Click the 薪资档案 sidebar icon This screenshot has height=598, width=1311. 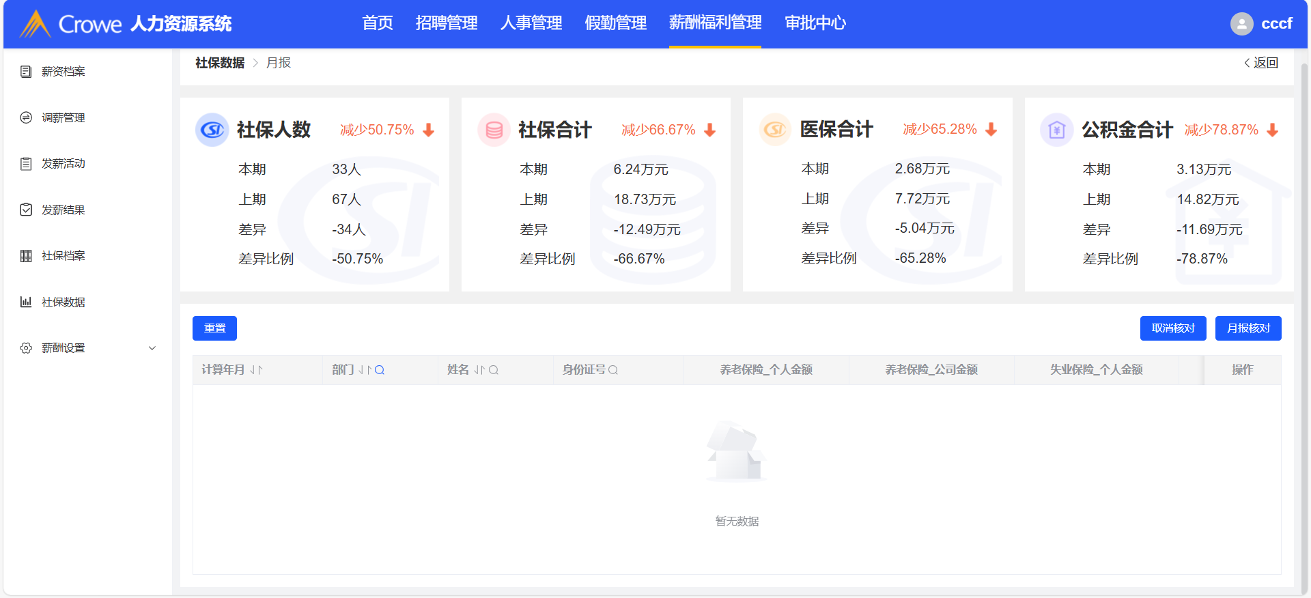[x=26, y=72]
